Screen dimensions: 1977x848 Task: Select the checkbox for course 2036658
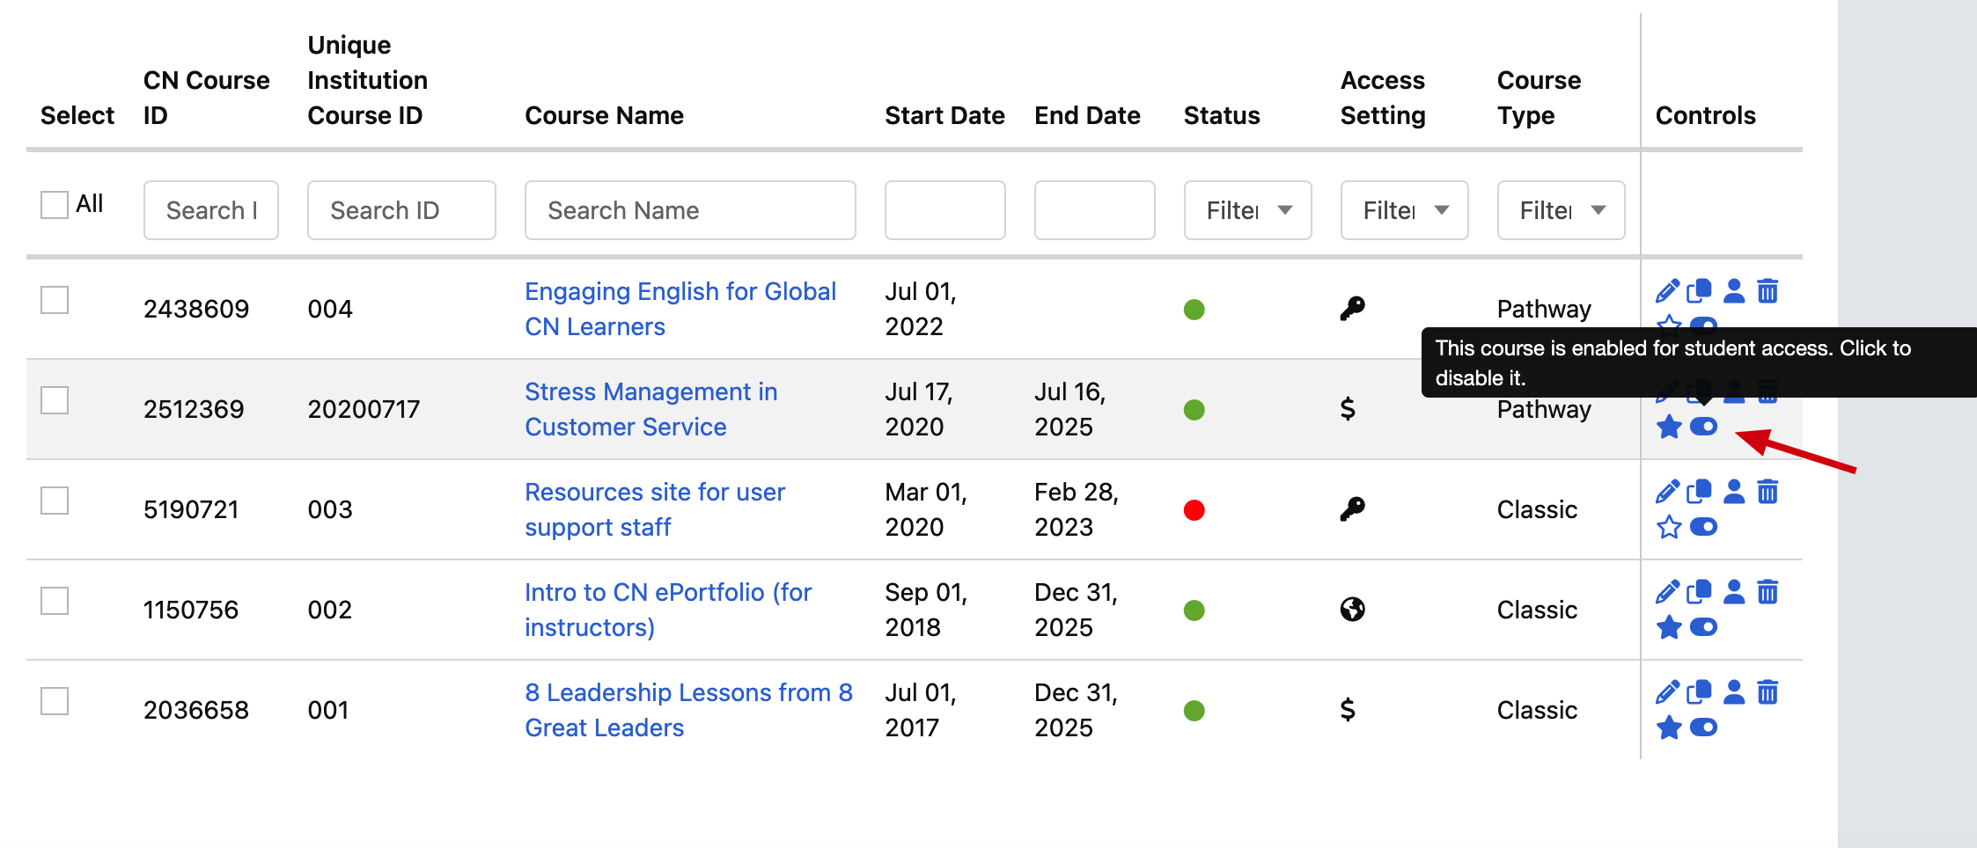55,701
